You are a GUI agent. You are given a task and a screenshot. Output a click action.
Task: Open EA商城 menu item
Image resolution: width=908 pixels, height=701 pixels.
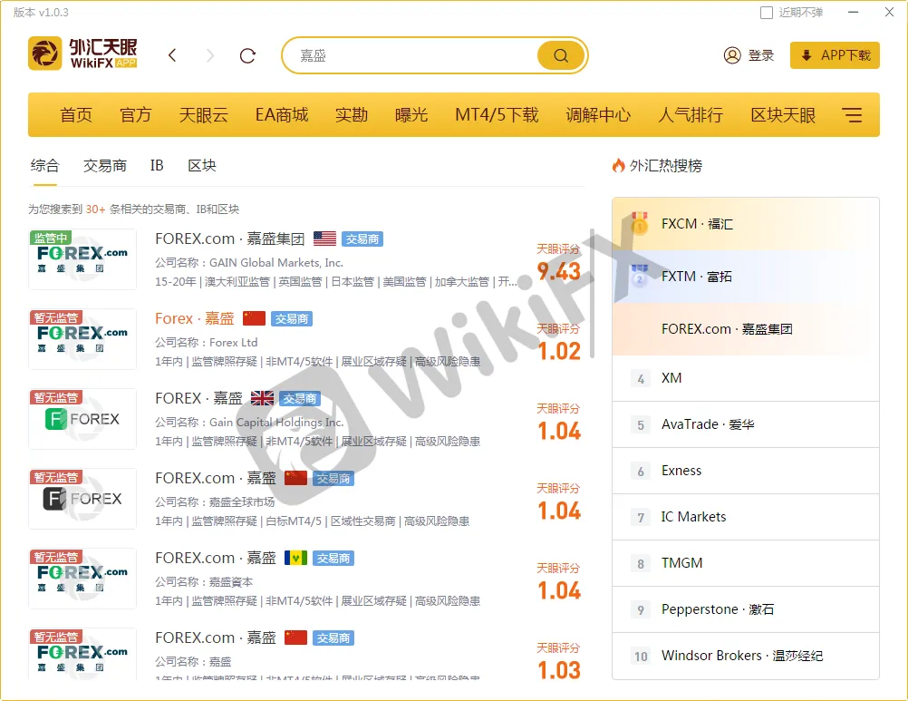click(282, 114)
